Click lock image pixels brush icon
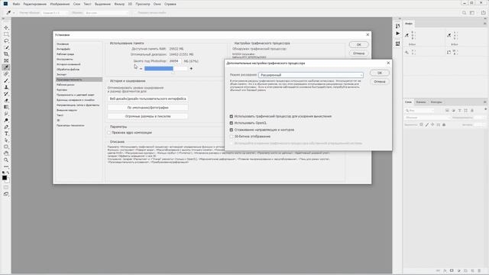This screenshot has width=489, height=275. coord(427,125)
